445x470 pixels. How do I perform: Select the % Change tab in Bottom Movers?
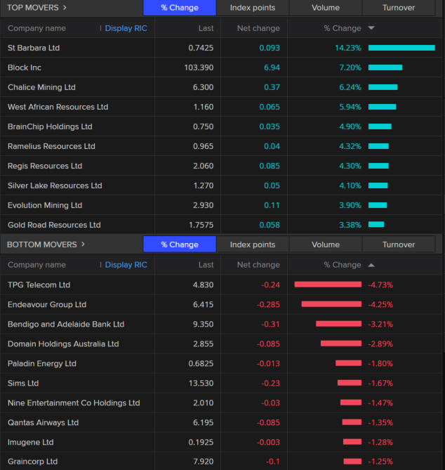[180, 244]
